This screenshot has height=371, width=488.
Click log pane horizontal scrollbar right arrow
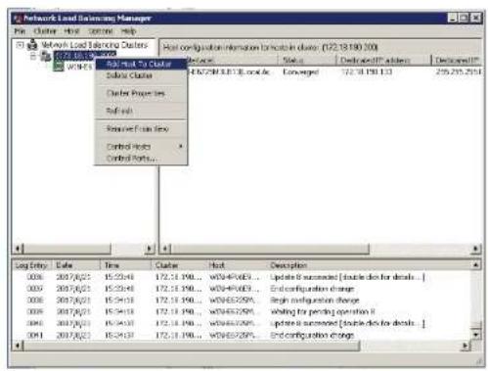coord(466,346)
